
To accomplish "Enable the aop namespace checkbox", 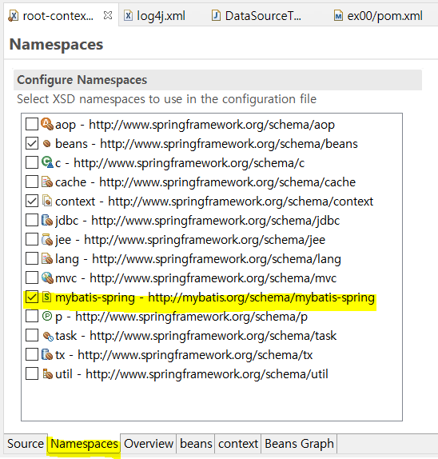I will click(32, 124).
